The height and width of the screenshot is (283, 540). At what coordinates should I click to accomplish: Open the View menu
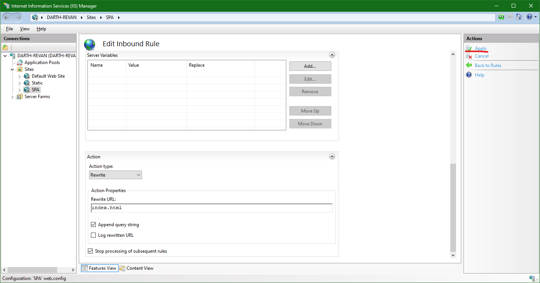click(x=25, y=28)
